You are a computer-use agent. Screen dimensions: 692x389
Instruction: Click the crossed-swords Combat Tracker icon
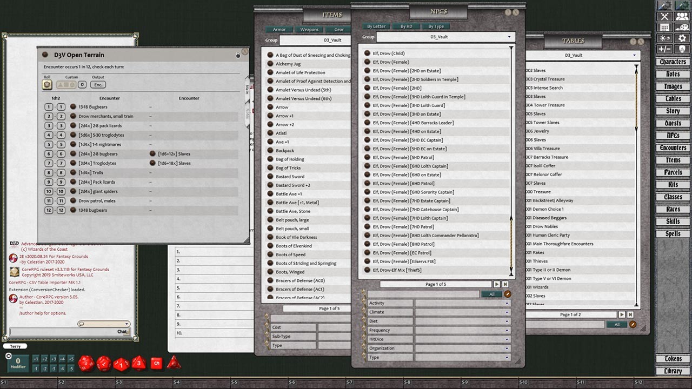click(x=664, y=16)
